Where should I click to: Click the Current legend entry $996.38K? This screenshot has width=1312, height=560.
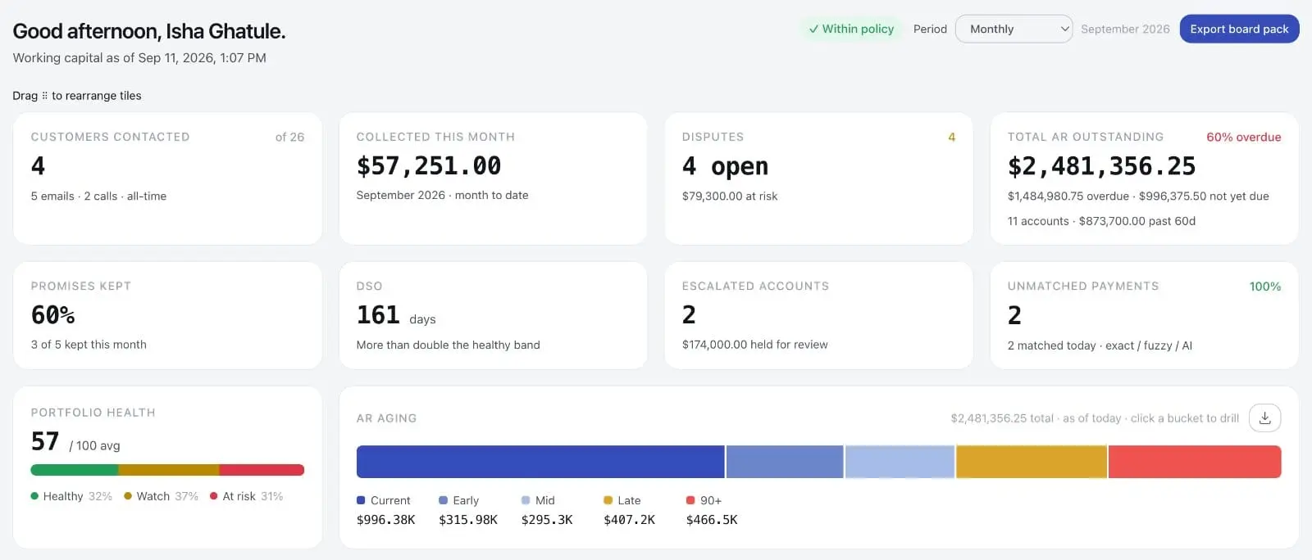[x=386, y=510]
